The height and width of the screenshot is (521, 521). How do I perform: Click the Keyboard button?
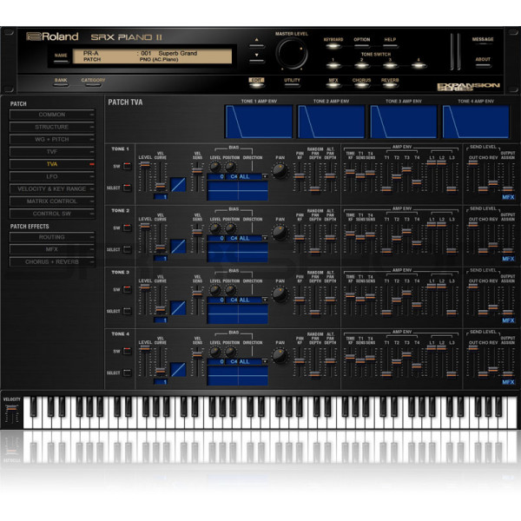pyautogui.click(x=333, y=46)
